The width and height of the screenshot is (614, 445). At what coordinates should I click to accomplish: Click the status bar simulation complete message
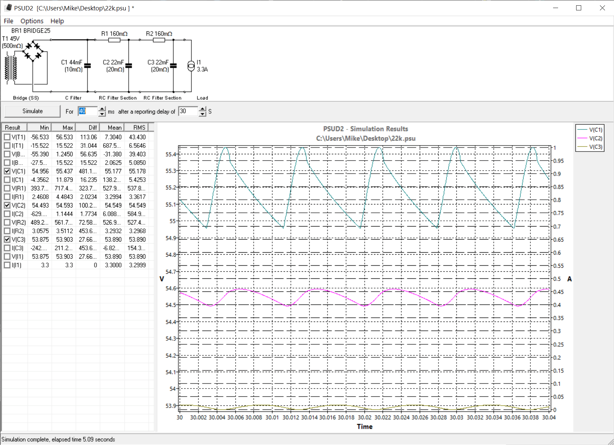58,439
